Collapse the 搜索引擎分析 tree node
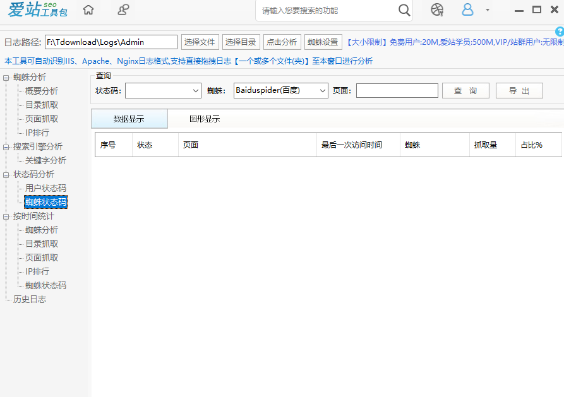The height and width of the screenshot is (397, 564). tap(6, 147)
